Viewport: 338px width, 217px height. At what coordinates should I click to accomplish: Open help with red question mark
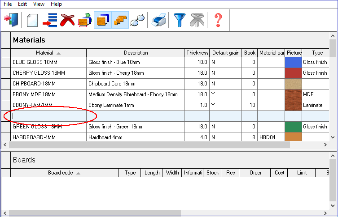click(218, 20)
